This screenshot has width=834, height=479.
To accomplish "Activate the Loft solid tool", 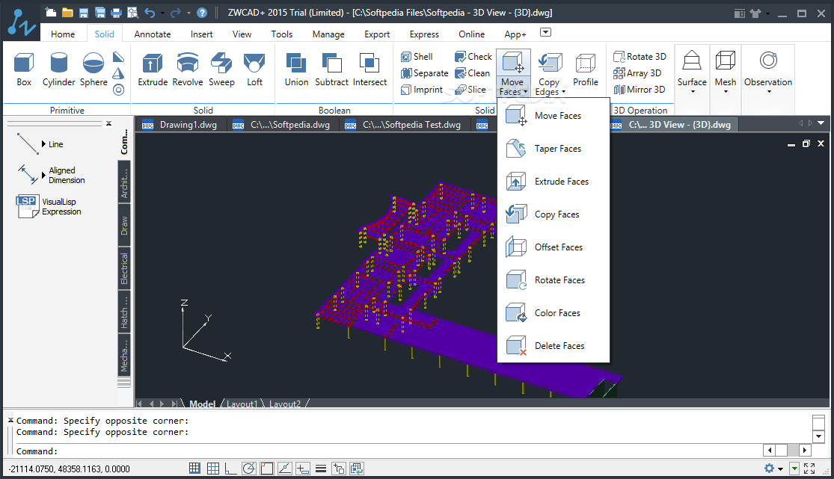I will 254,69.
